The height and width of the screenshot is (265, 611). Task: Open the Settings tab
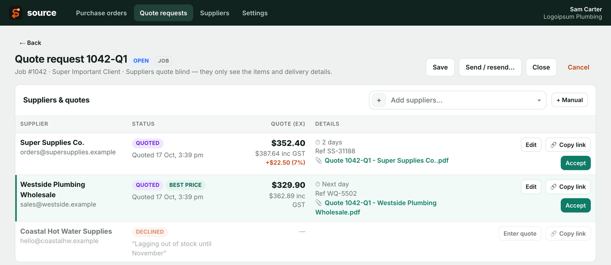click(255, 13)
